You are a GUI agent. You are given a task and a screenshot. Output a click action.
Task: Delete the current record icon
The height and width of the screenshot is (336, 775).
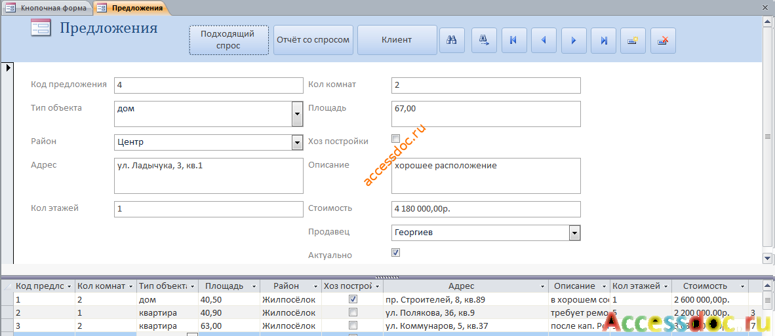[x=664, y=41]
